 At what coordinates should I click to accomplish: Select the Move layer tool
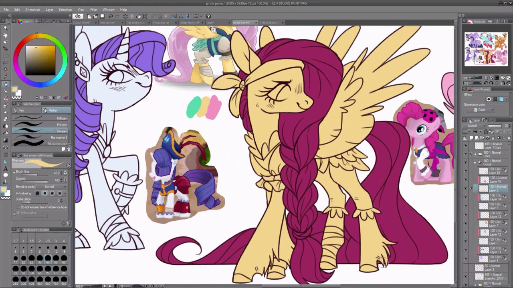click(6, 48)
